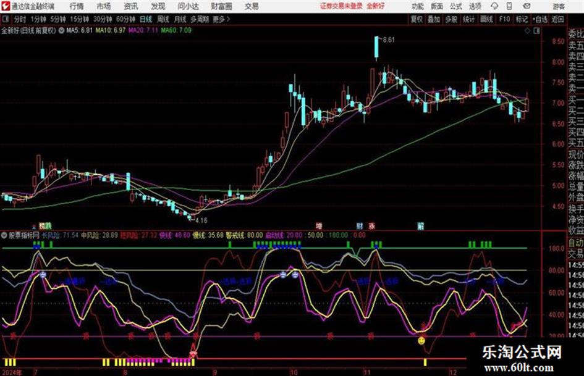The image size is (584, 376).
Task: Click the 中风险: 28.89 indicator value
Action: pos(99,235)
